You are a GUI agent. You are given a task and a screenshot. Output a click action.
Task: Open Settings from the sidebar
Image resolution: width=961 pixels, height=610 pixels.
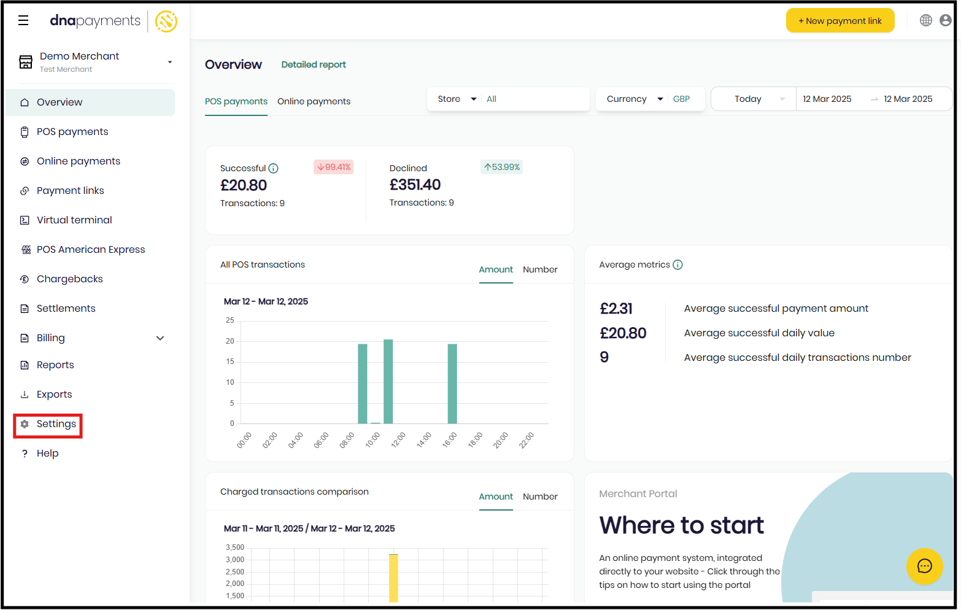(x=56, y=424)
